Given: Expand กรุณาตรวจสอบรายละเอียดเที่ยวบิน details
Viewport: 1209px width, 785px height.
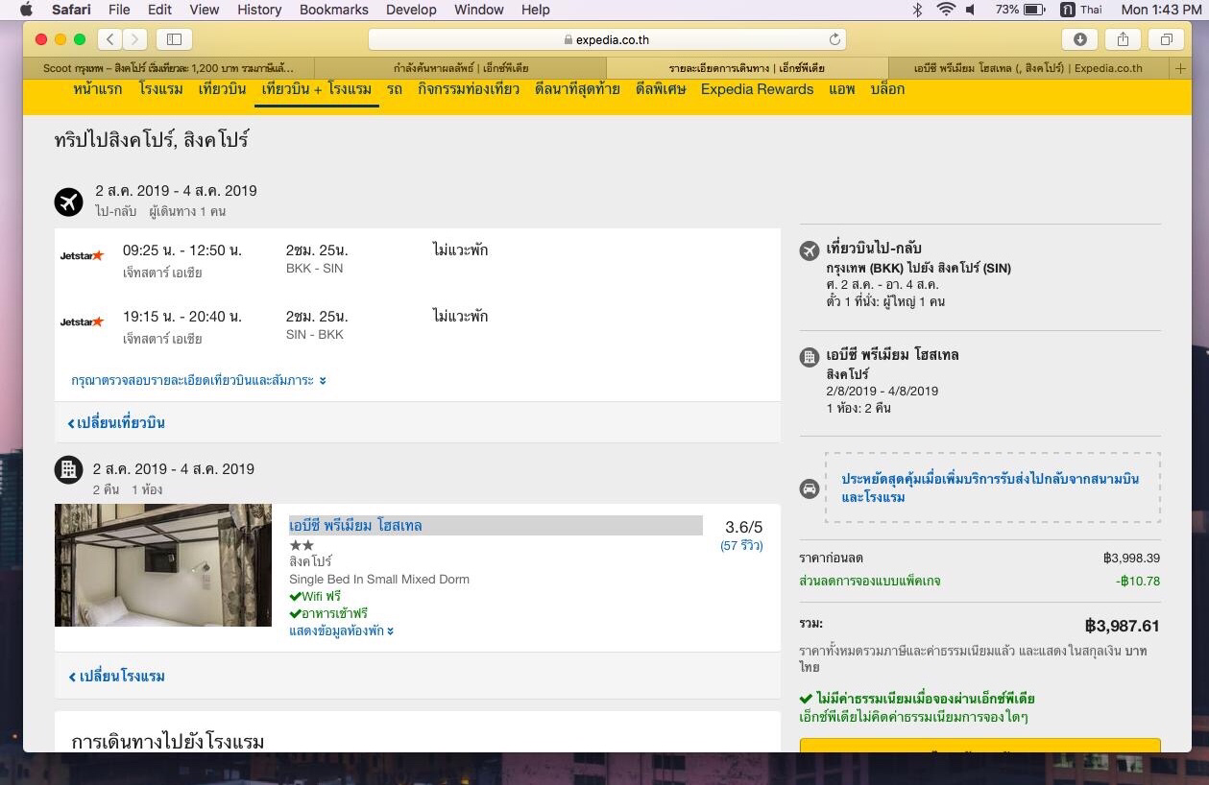Looking at the screenshot, I should coord(199,380).
